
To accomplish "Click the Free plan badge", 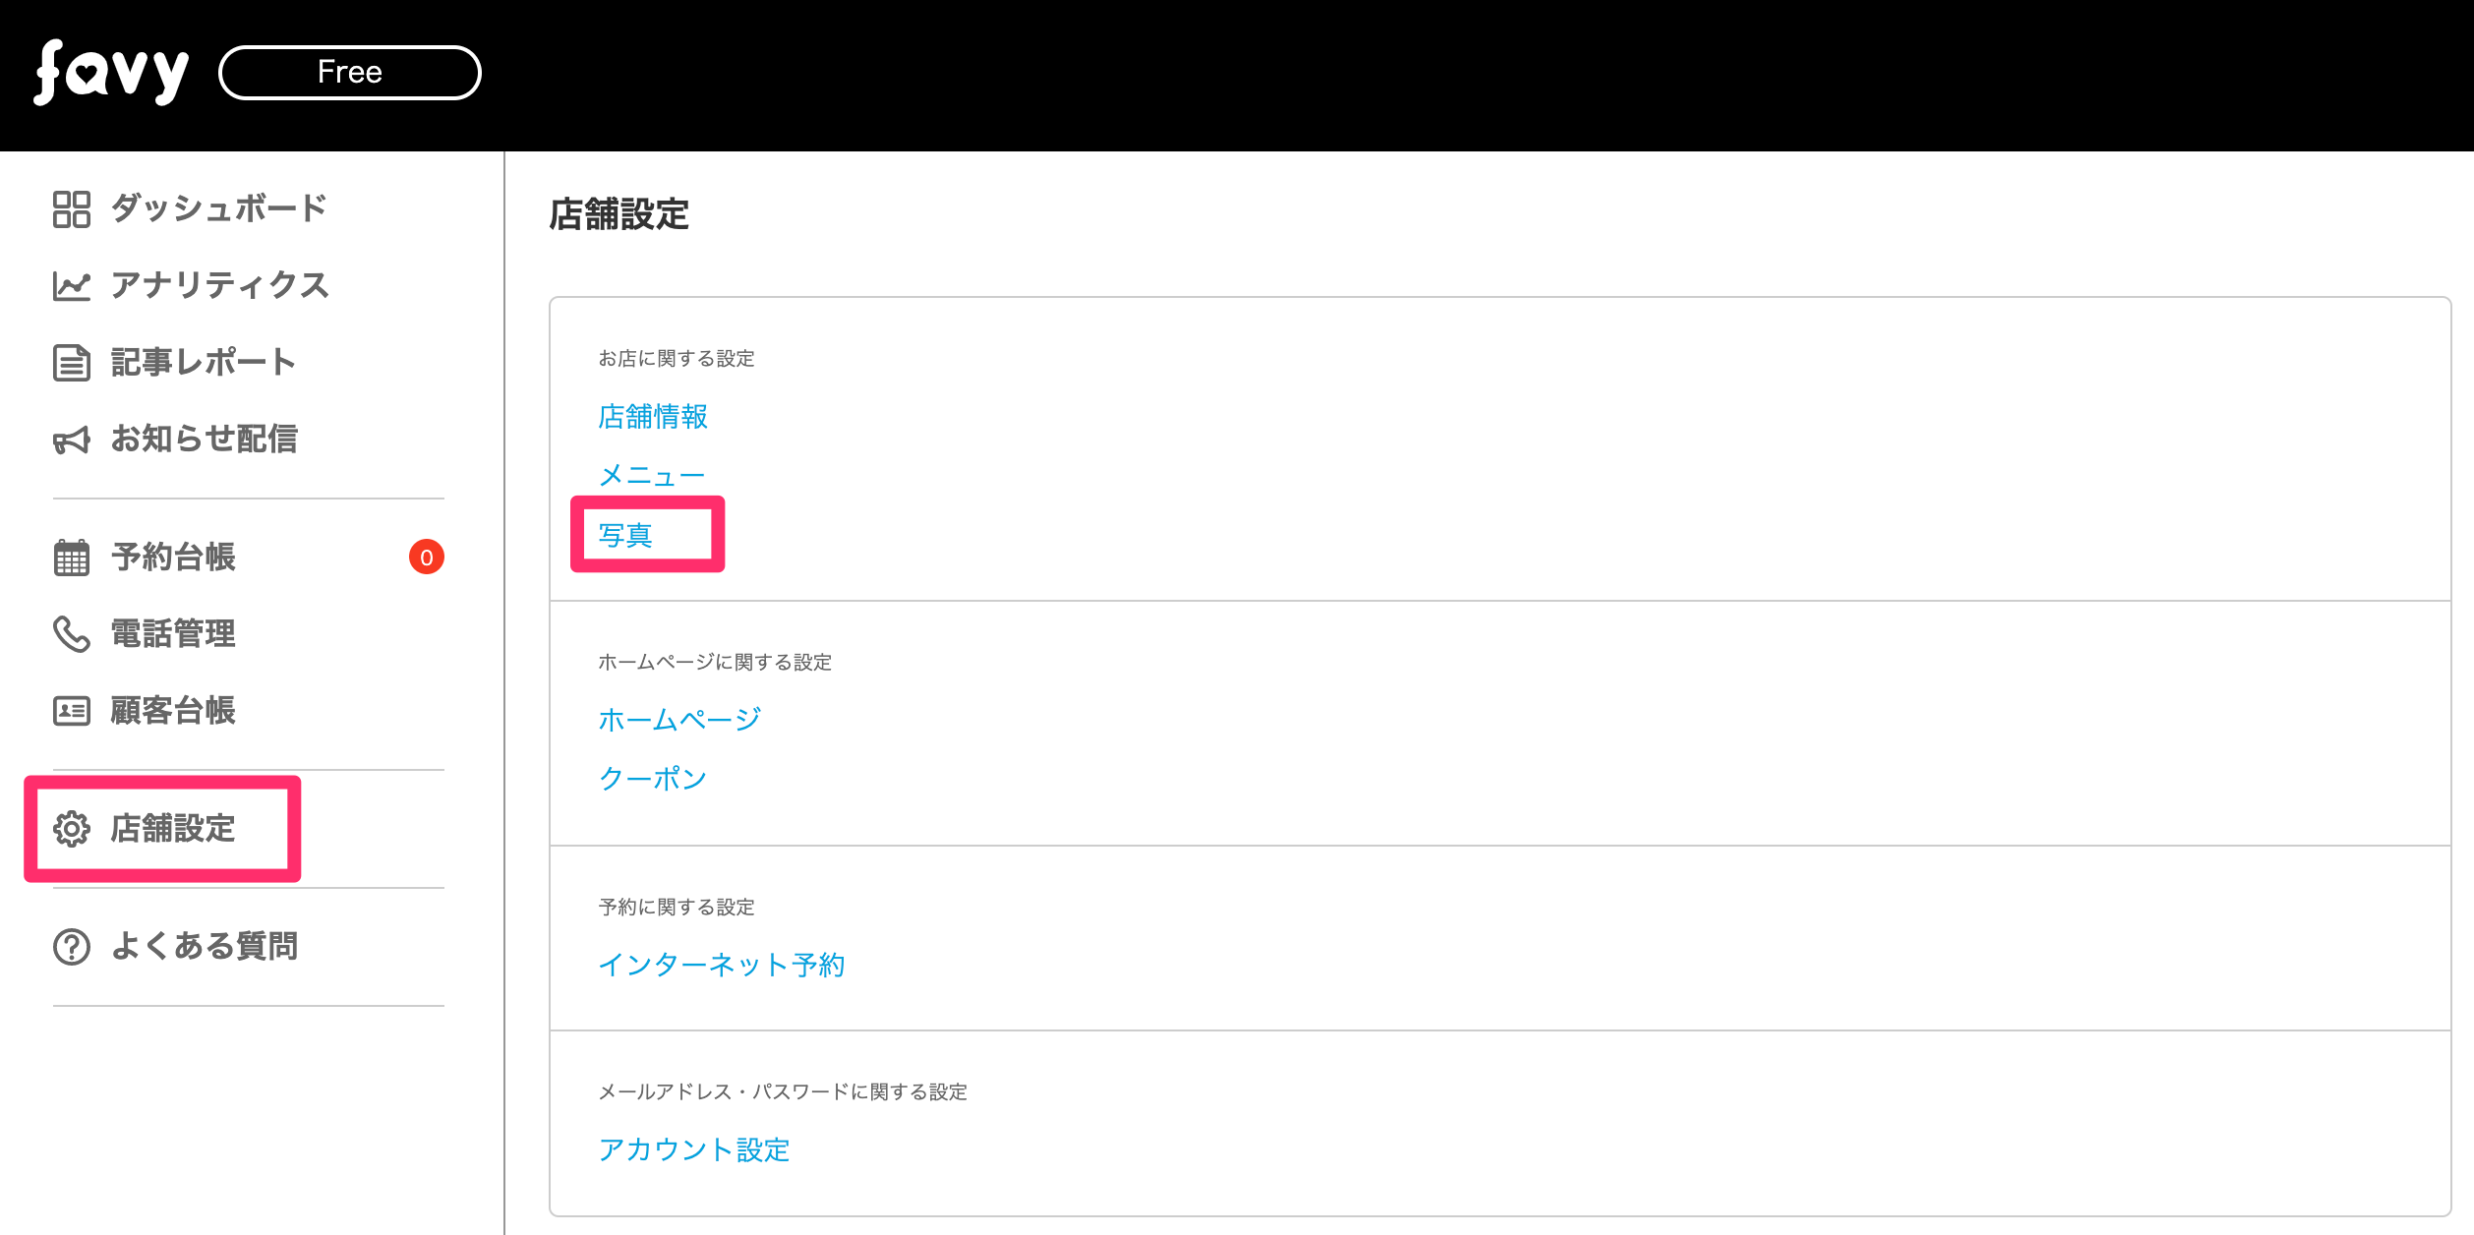I will click(x=349, y=73).
